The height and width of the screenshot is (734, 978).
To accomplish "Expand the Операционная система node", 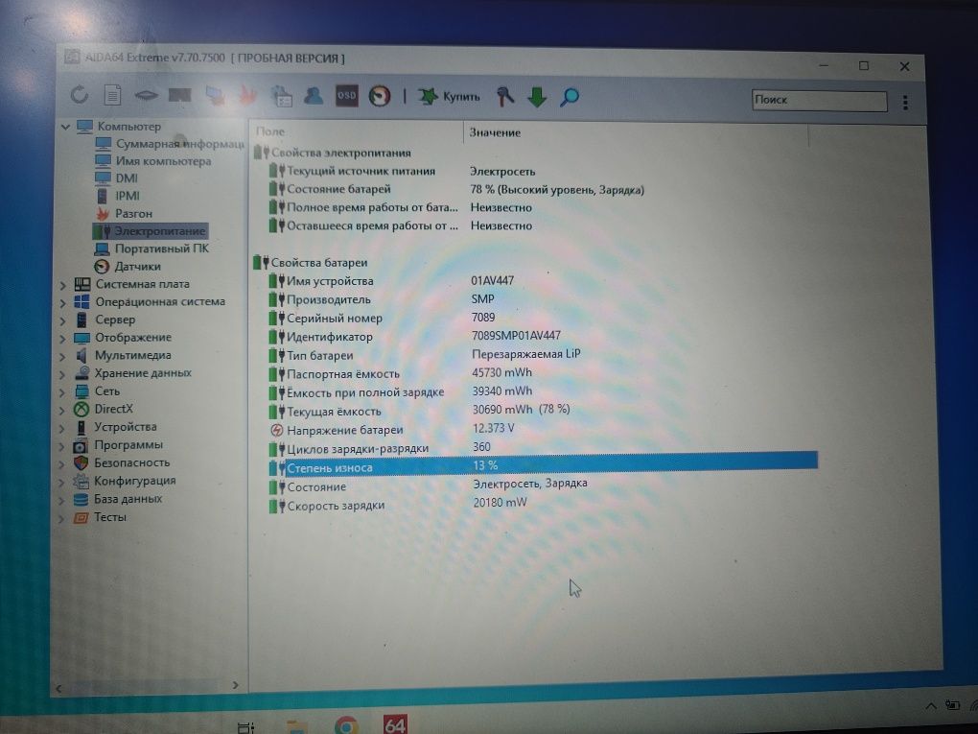I will [x=62, y=302].
